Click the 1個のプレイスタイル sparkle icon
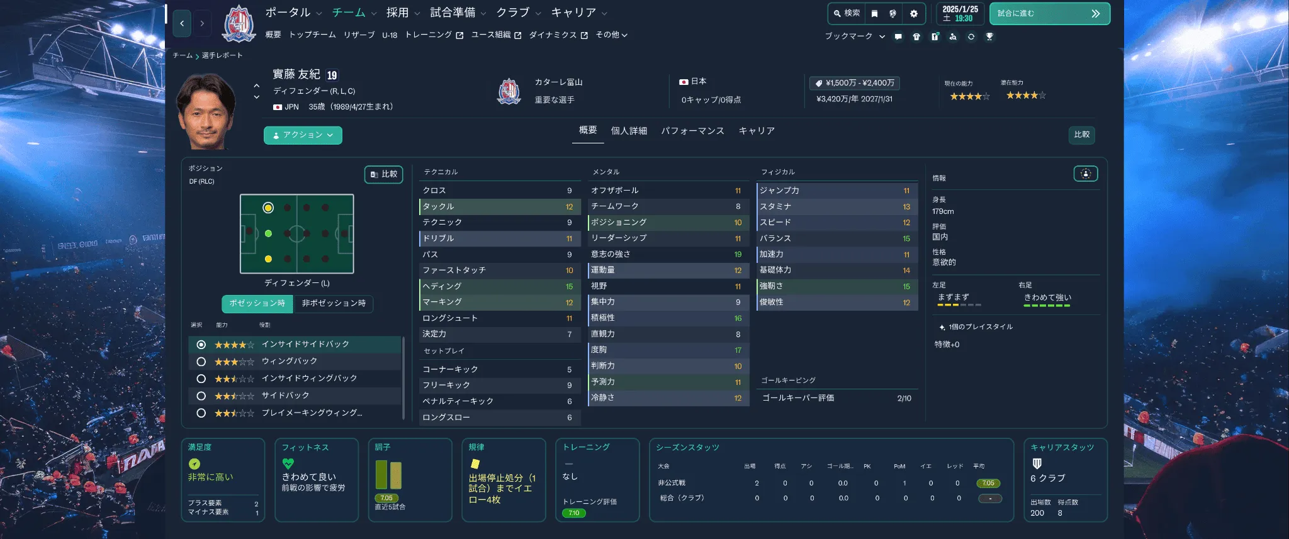This screenshot has height=539, width=1289. pos(942,328)
